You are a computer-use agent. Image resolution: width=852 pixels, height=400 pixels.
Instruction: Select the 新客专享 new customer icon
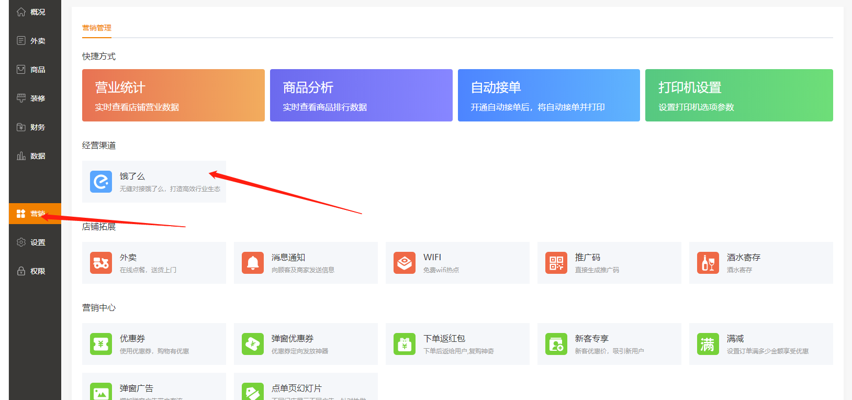point(556,344)
